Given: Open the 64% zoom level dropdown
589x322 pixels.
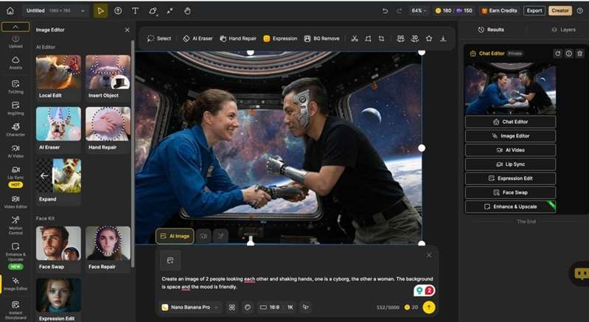Looking at the screenshot, I should [419, 11].
